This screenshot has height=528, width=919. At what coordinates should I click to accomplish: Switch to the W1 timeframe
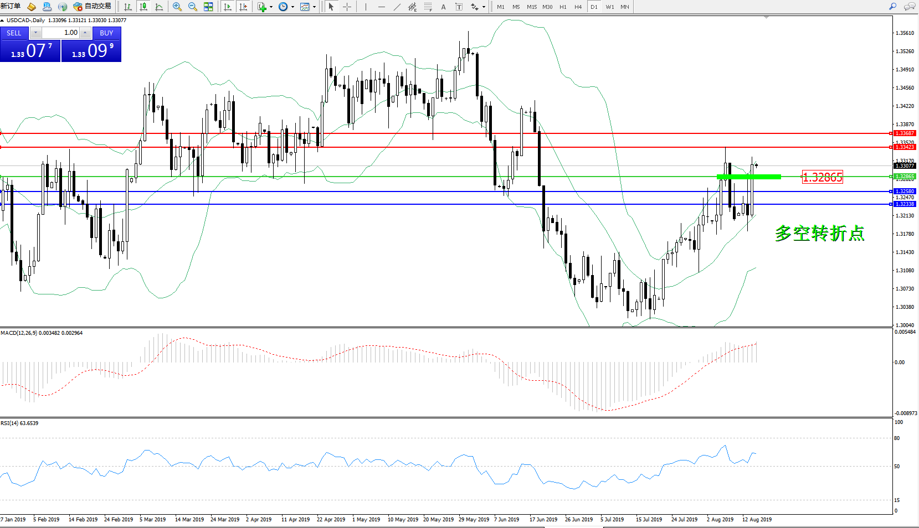click(609, 7)
